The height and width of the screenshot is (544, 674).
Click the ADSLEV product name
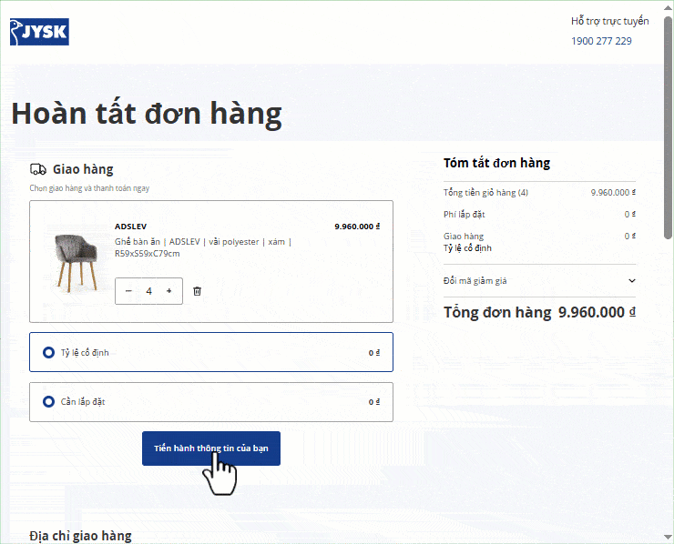click(x=130, y=226)
